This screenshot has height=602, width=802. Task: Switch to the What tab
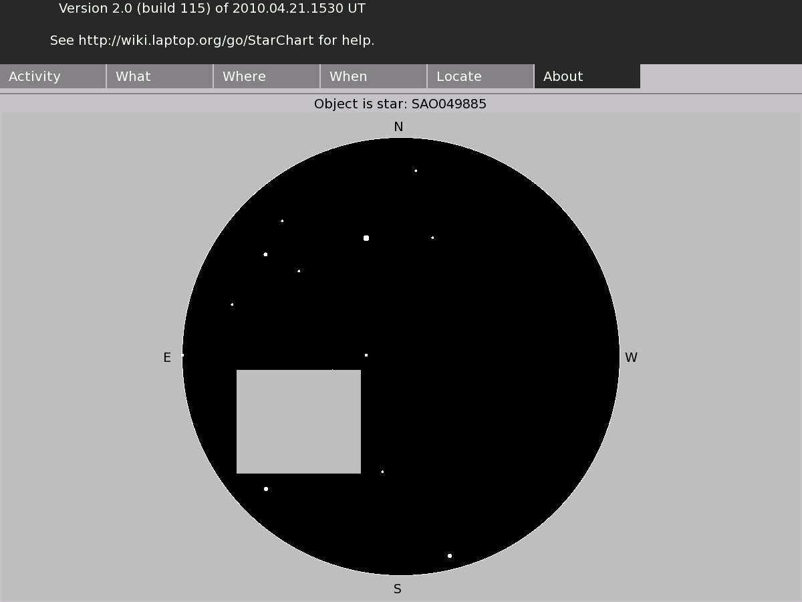click(x=160, y=76)
